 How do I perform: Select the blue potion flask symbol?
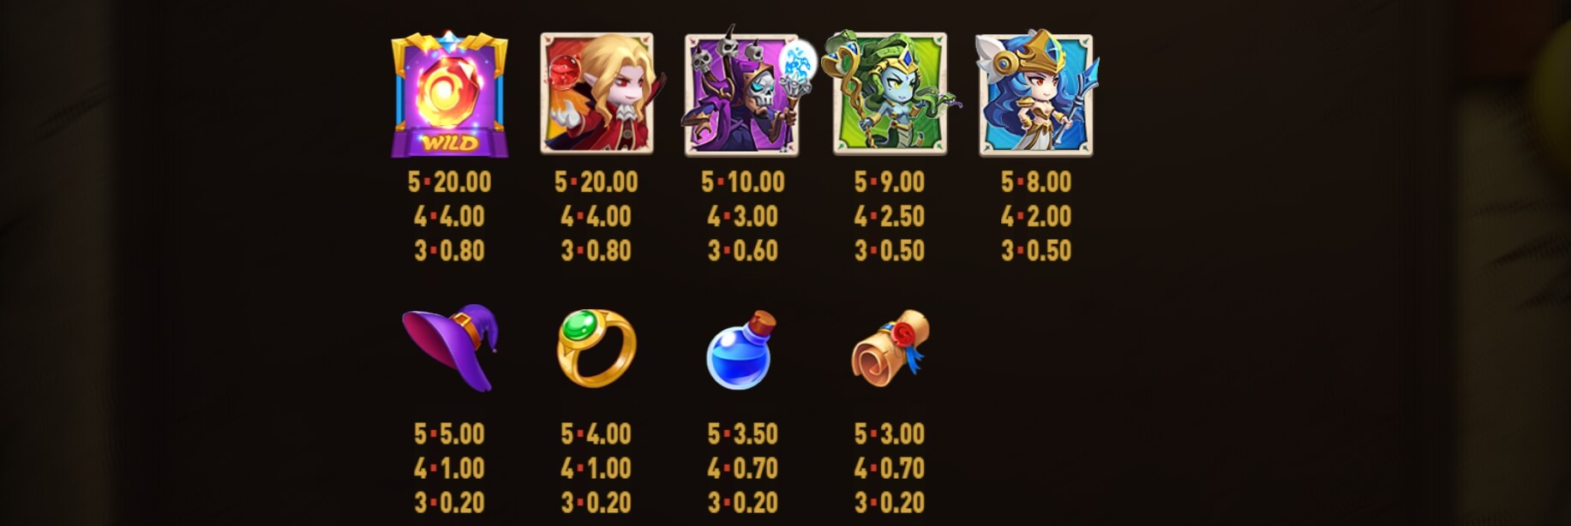pyautogui.click(x=741, y=350)
